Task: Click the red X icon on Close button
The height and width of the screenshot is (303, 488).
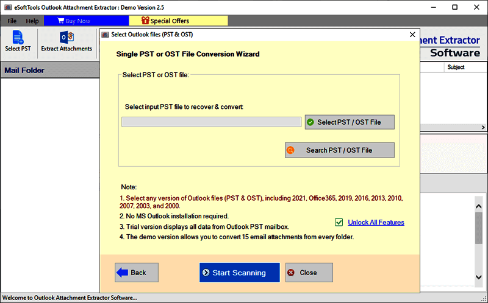Action: [291, 273]
